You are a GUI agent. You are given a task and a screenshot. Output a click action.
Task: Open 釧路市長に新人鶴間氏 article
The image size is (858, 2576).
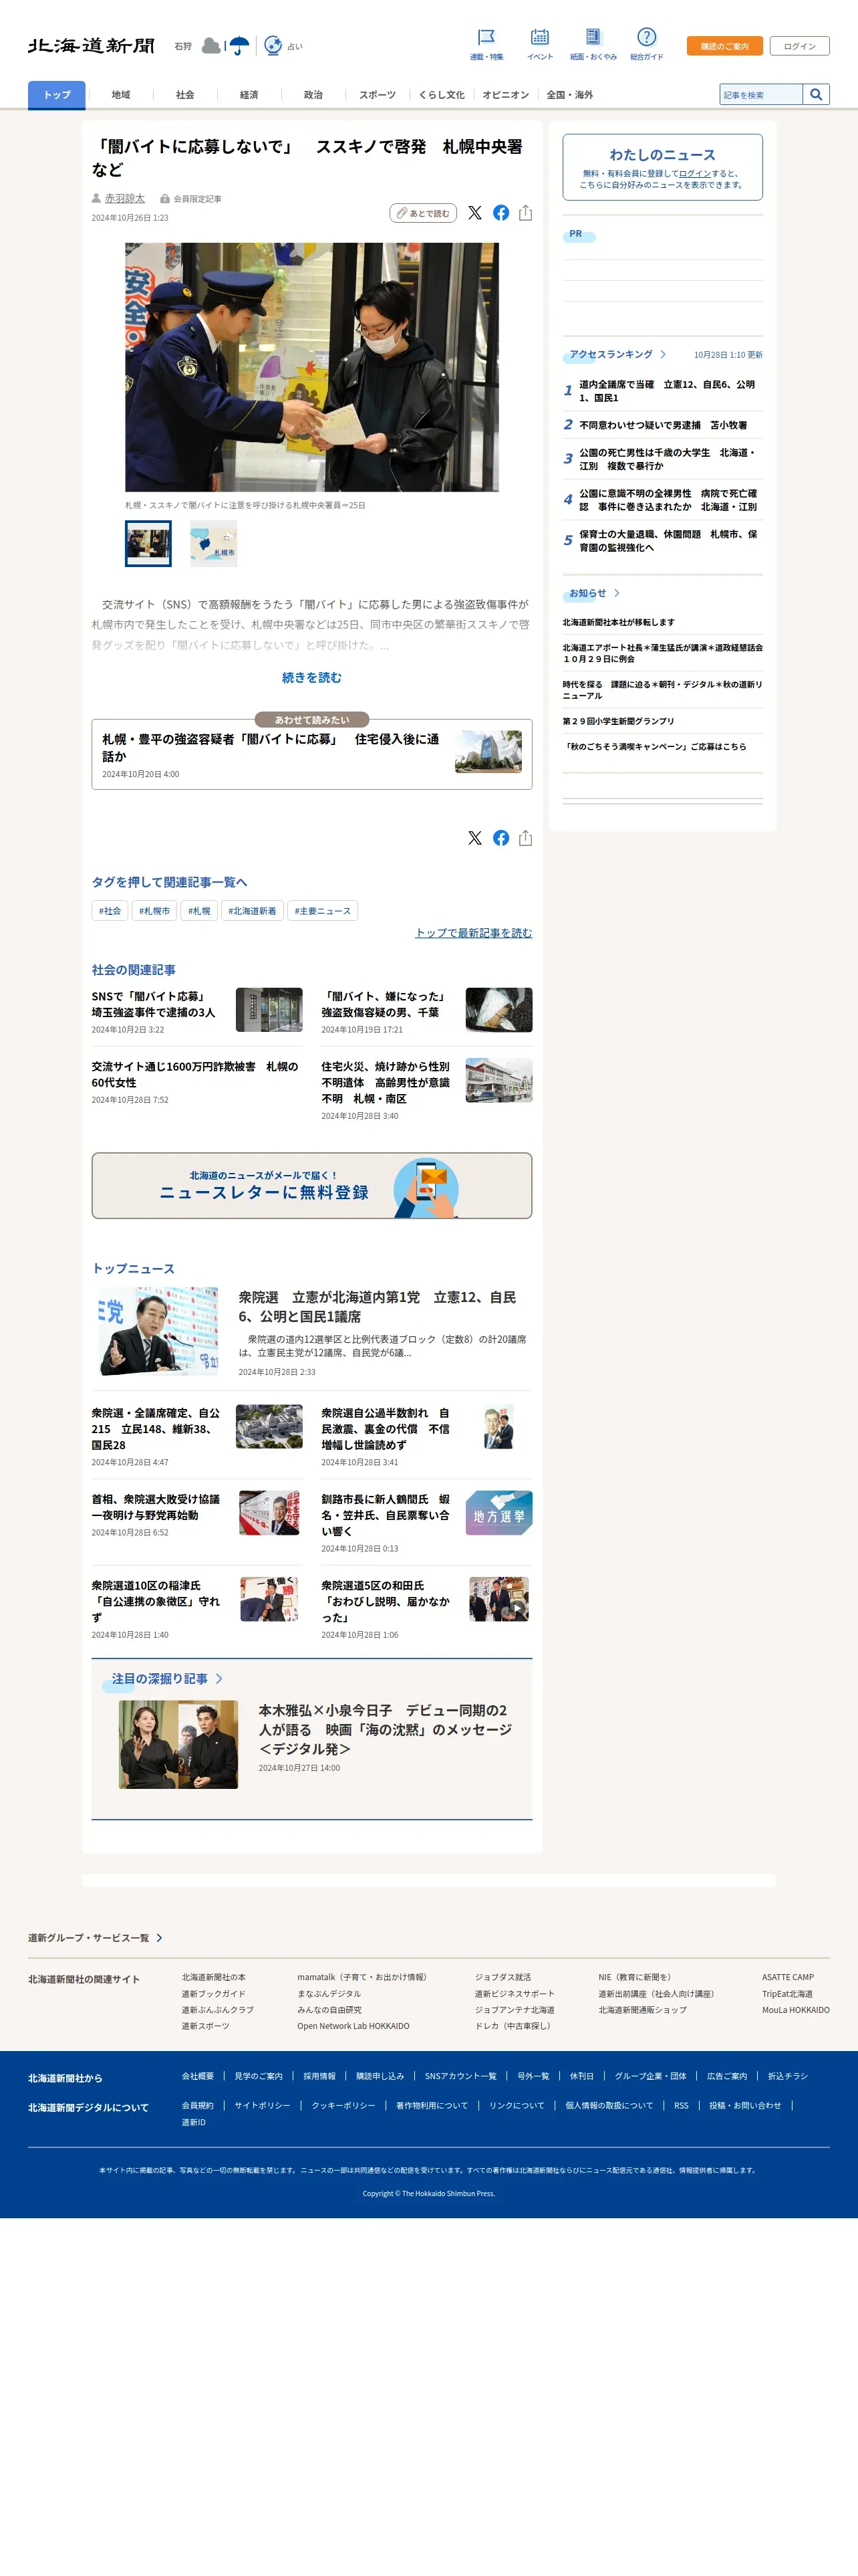pos(386,1515)
